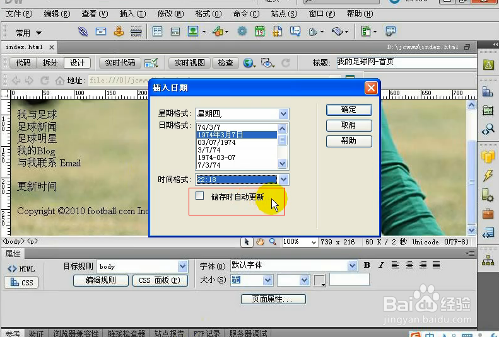Click the Insert Div Tag icon
The image size is (499, 337).
click(x=175, y=31)
